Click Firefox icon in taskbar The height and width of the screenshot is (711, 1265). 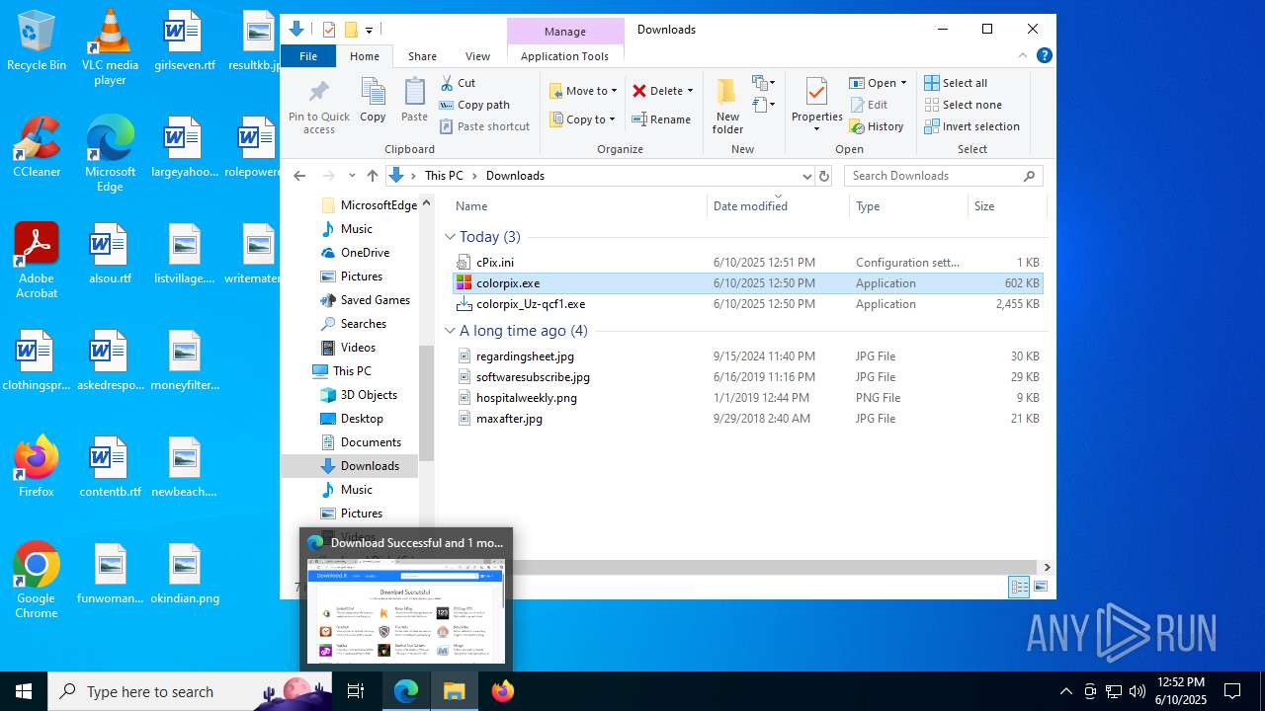pos(503,691)
